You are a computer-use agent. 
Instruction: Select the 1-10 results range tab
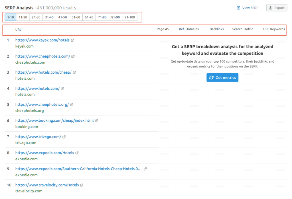point(11,17)
